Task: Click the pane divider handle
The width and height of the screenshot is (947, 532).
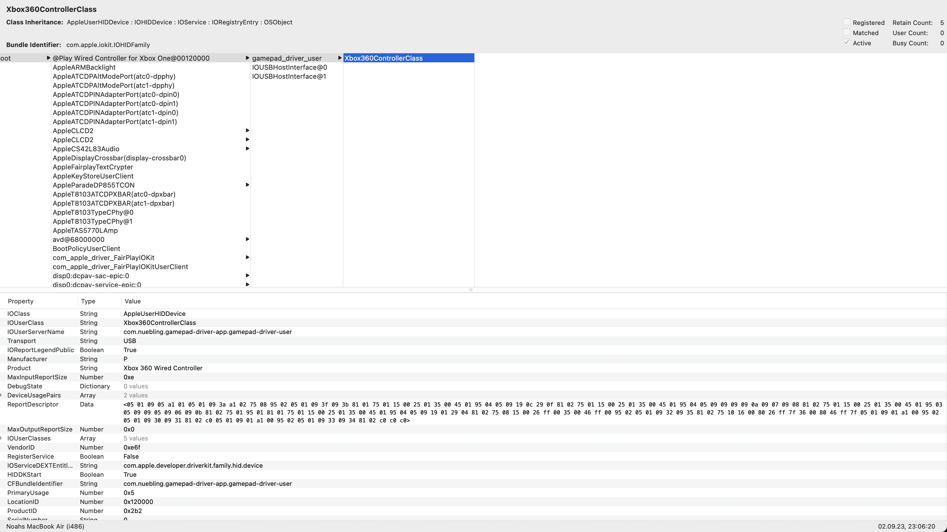Action: 471,290
